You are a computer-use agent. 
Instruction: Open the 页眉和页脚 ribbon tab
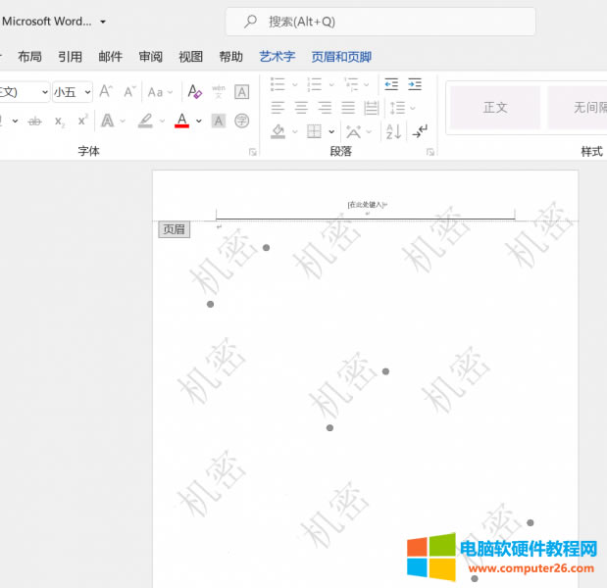click(341, 57)
